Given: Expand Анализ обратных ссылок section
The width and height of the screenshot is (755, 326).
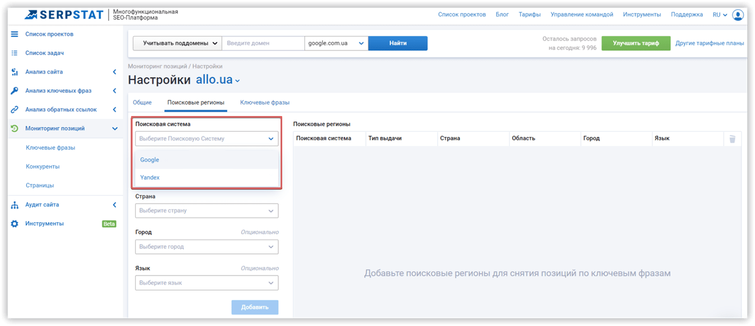Looking at the screenshot, I should [x=114, y=110].
